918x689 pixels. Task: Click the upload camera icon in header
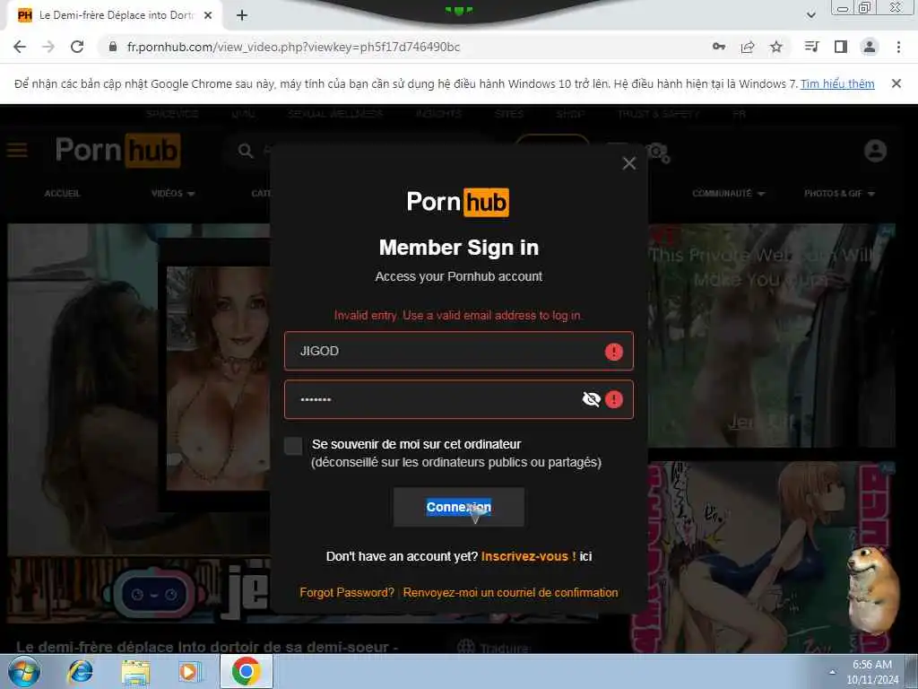(658, 152)
